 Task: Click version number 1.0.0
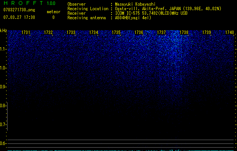51,3
